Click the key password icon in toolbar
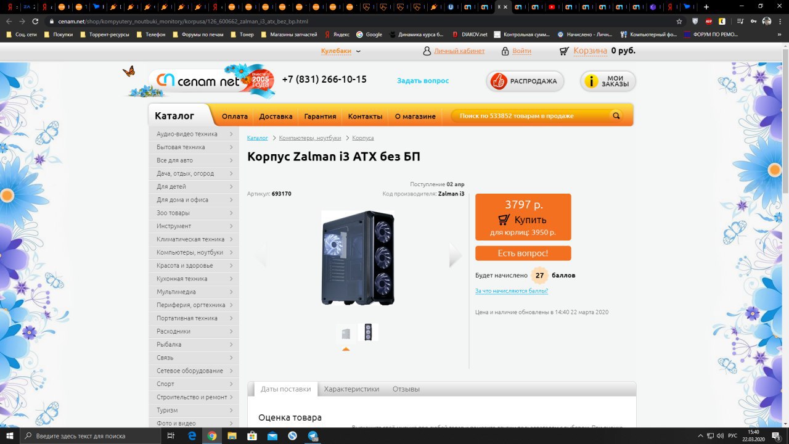789x444 pixels. click(x=754, y=21)
